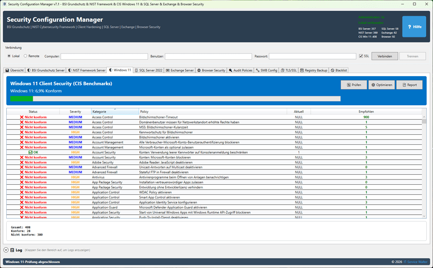The image size is (433, 268).
Task: Open the Audit Policies tab
Action: pos(240,70)
